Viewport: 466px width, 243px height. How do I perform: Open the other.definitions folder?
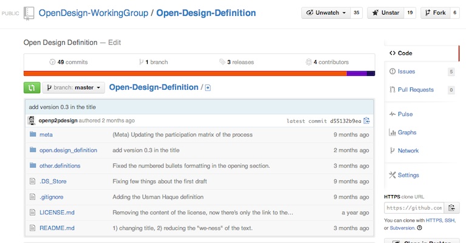[x=60, y=165]
